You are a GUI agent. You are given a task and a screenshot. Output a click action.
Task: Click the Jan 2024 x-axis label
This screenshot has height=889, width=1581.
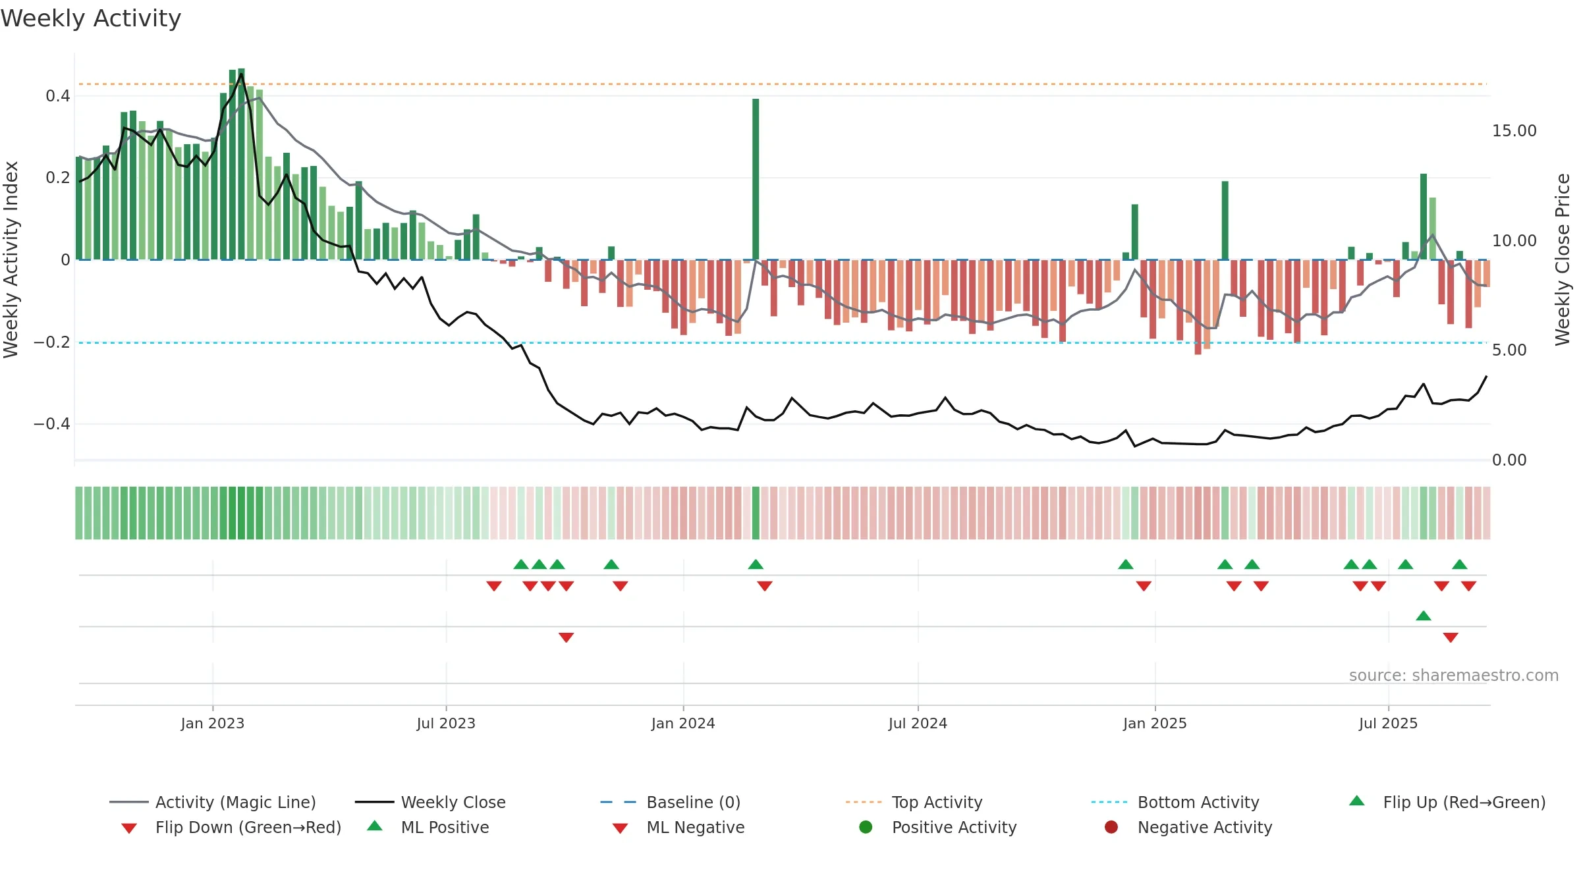[x=683, y=724]
